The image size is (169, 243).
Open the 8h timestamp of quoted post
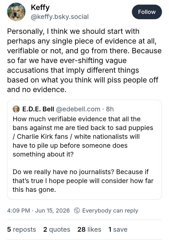coord(110,109)
